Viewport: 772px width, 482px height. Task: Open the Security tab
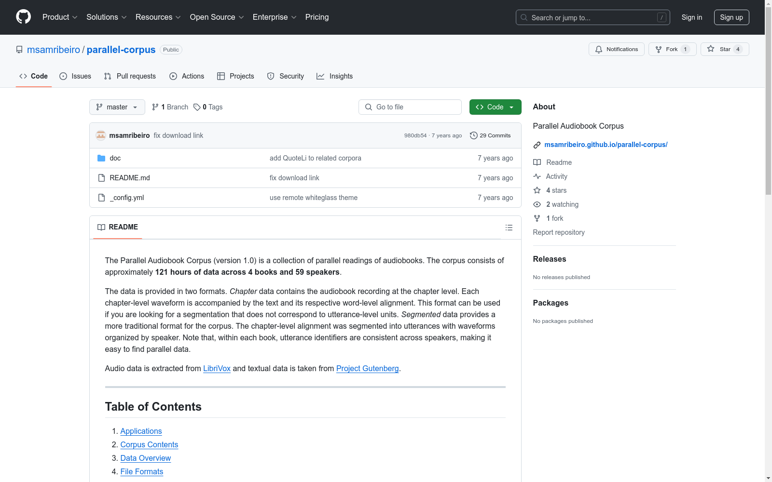286,76
